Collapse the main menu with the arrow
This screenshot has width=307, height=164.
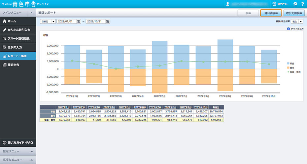tap(32, 13)
